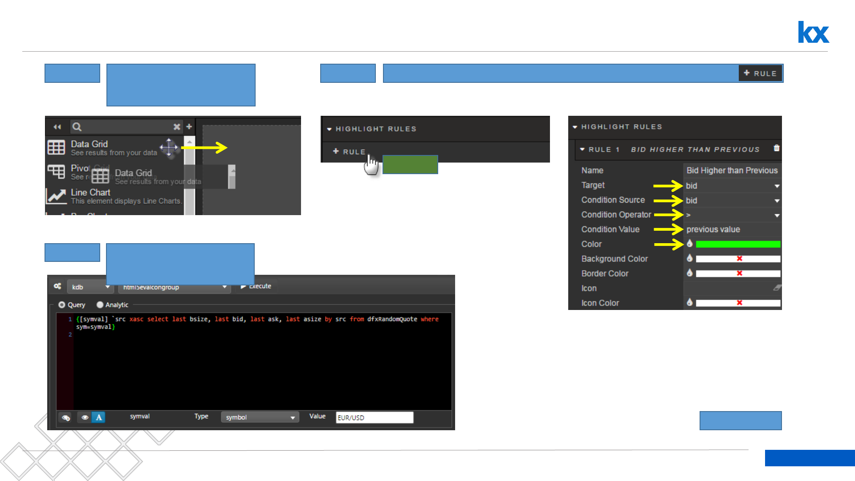855x481 pixels.
Task: Delete Rule 1 with trash icon
Action: point(777,148)
